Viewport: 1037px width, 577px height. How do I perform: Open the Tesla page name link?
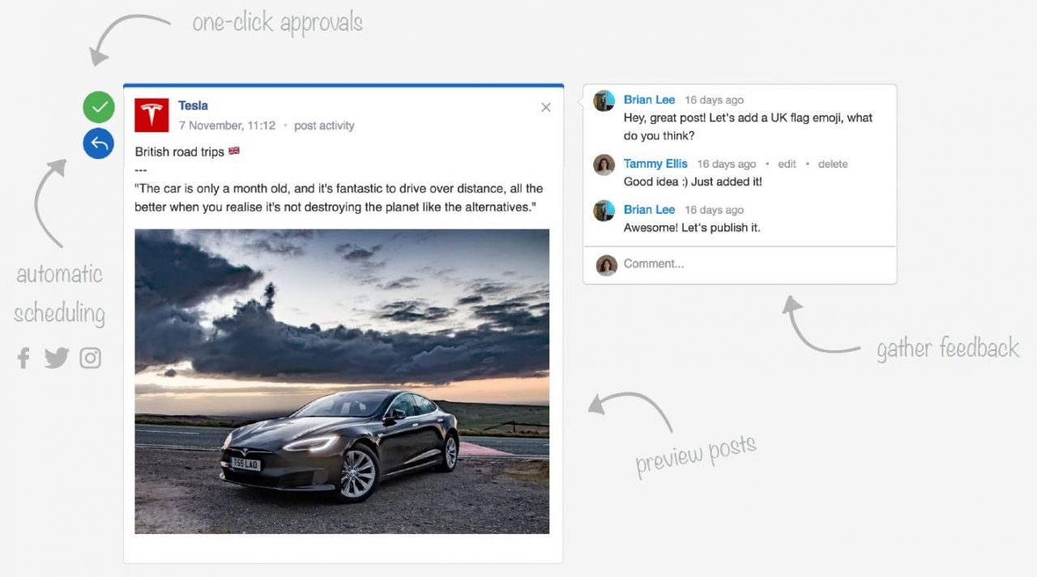click(x=193, y=105)
